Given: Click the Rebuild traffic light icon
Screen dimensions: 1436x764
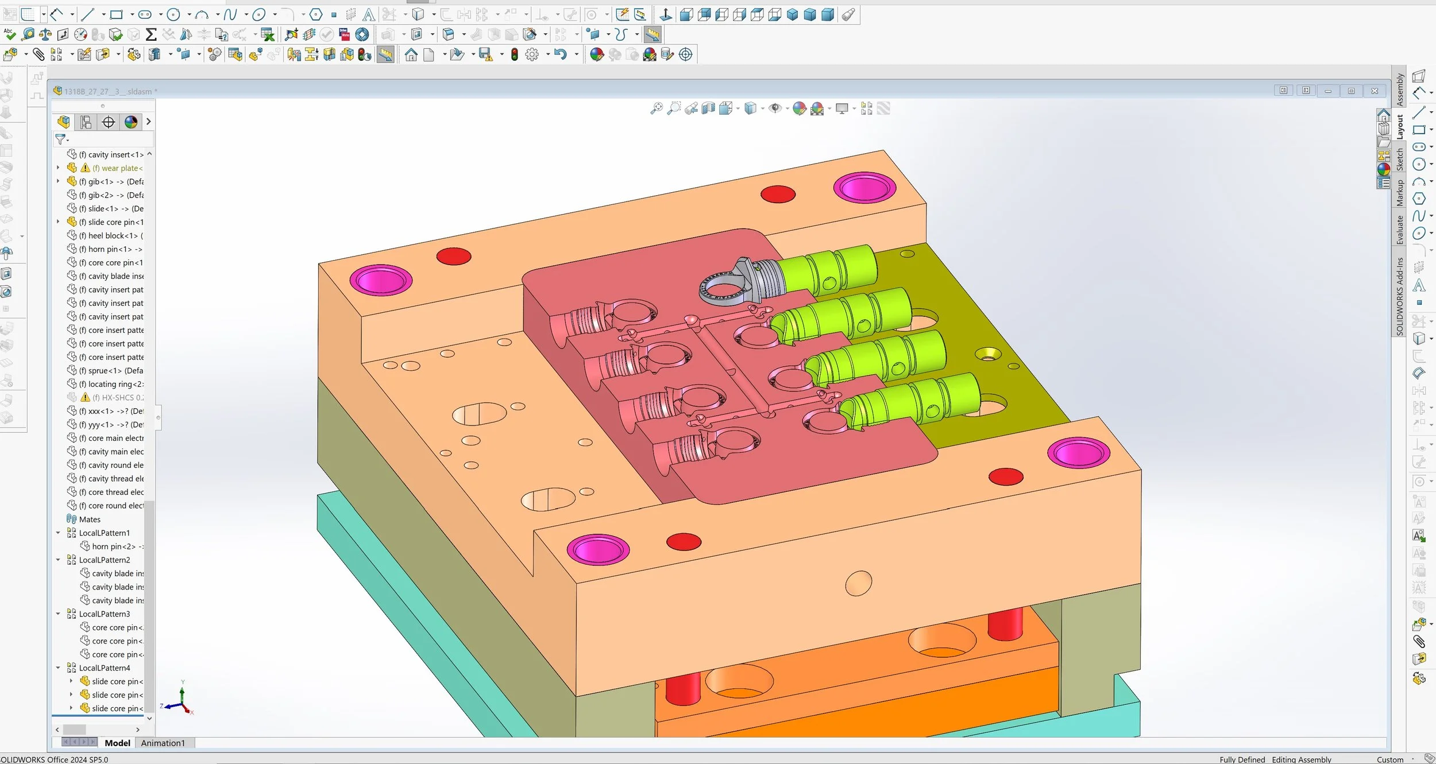Looking at the screenshot, I should click(x=515, y=55).
